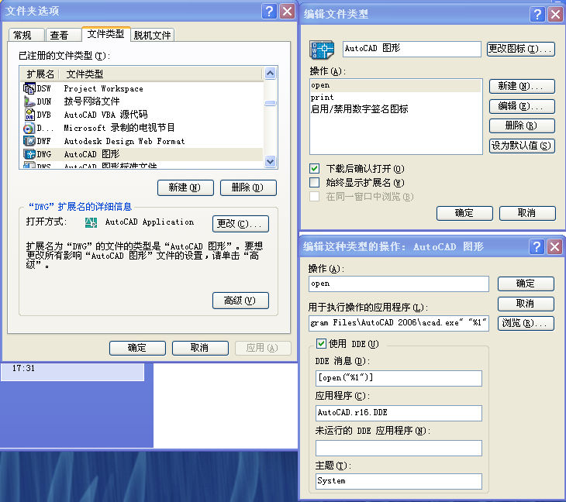
Task: Click 新建(N) below the registered file types list
Action: point(185,187)
